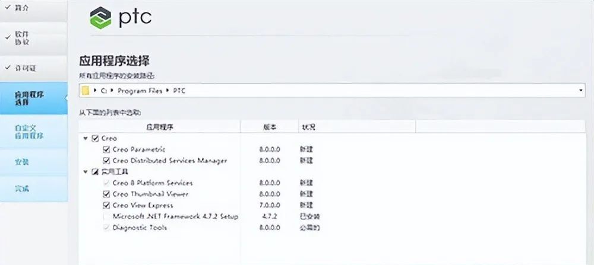Click the 应用程序选择 page heading
Image resolution: width=594 pixels, height=265 pixels.
pos(114,61)
